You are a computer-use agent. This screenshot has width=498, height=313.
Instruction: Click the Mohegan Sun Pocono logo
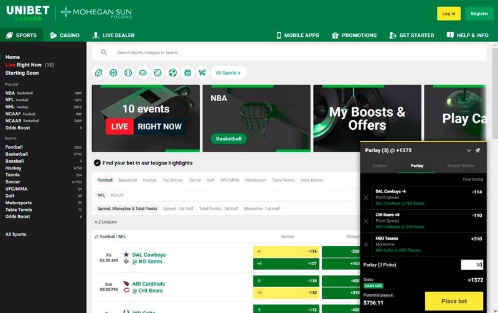pos(96,12)
